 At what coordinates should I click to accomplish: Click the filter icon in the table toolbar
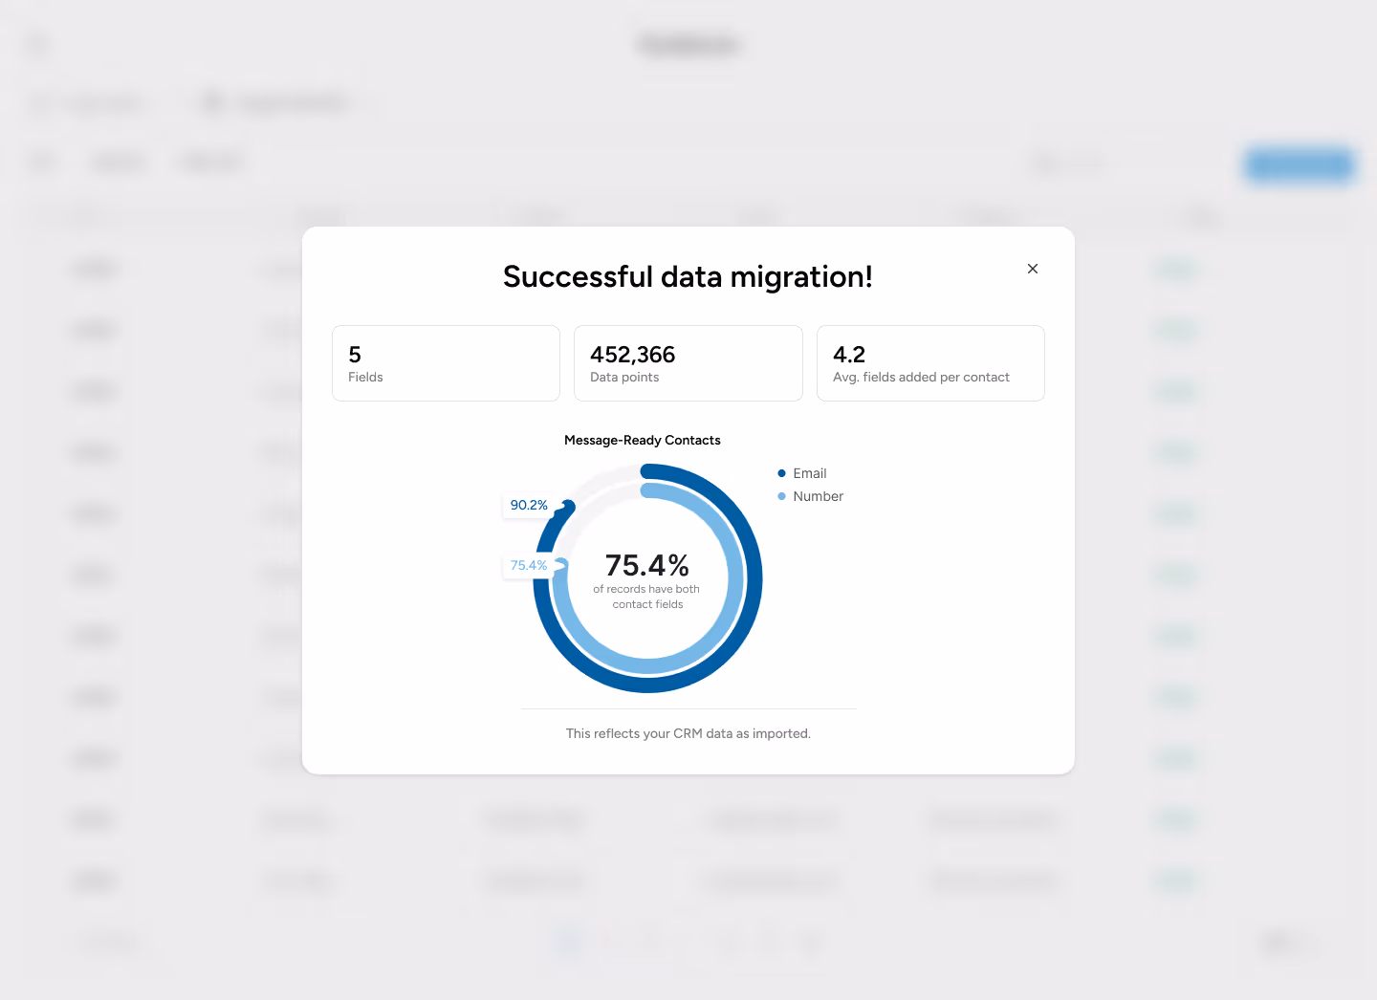[x=42, y=163]
